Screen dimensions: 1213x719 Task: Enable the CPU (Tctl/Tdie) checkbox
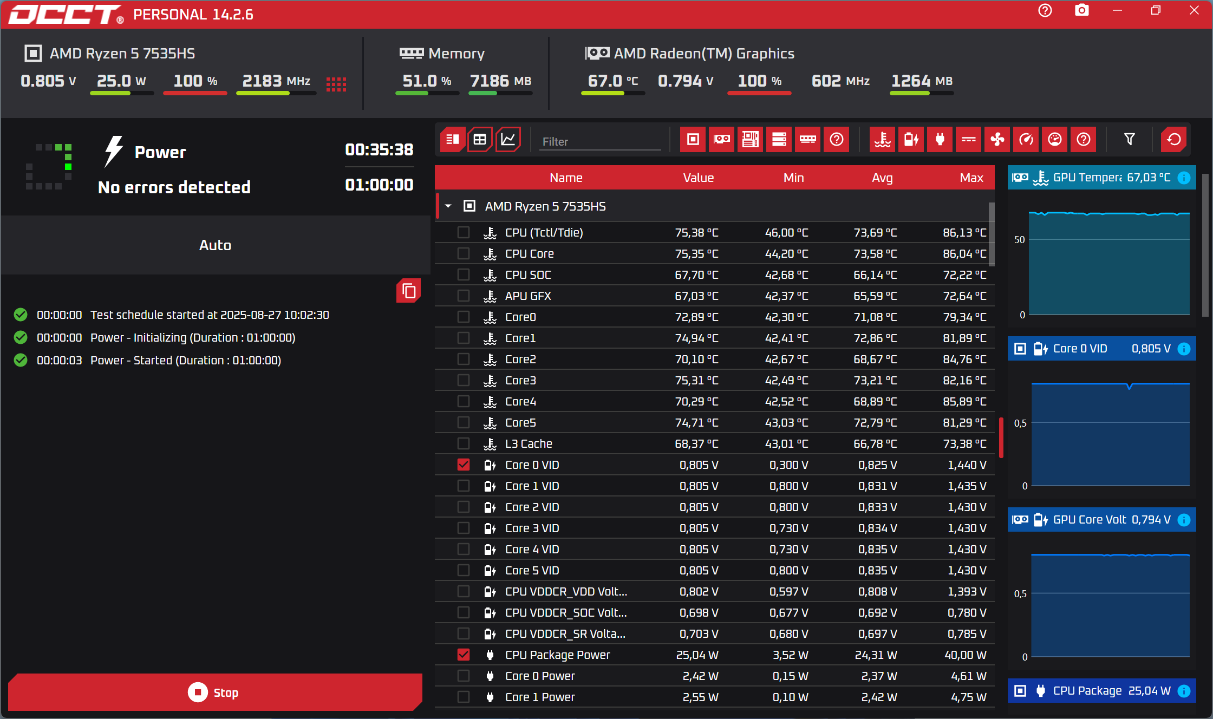463,232
